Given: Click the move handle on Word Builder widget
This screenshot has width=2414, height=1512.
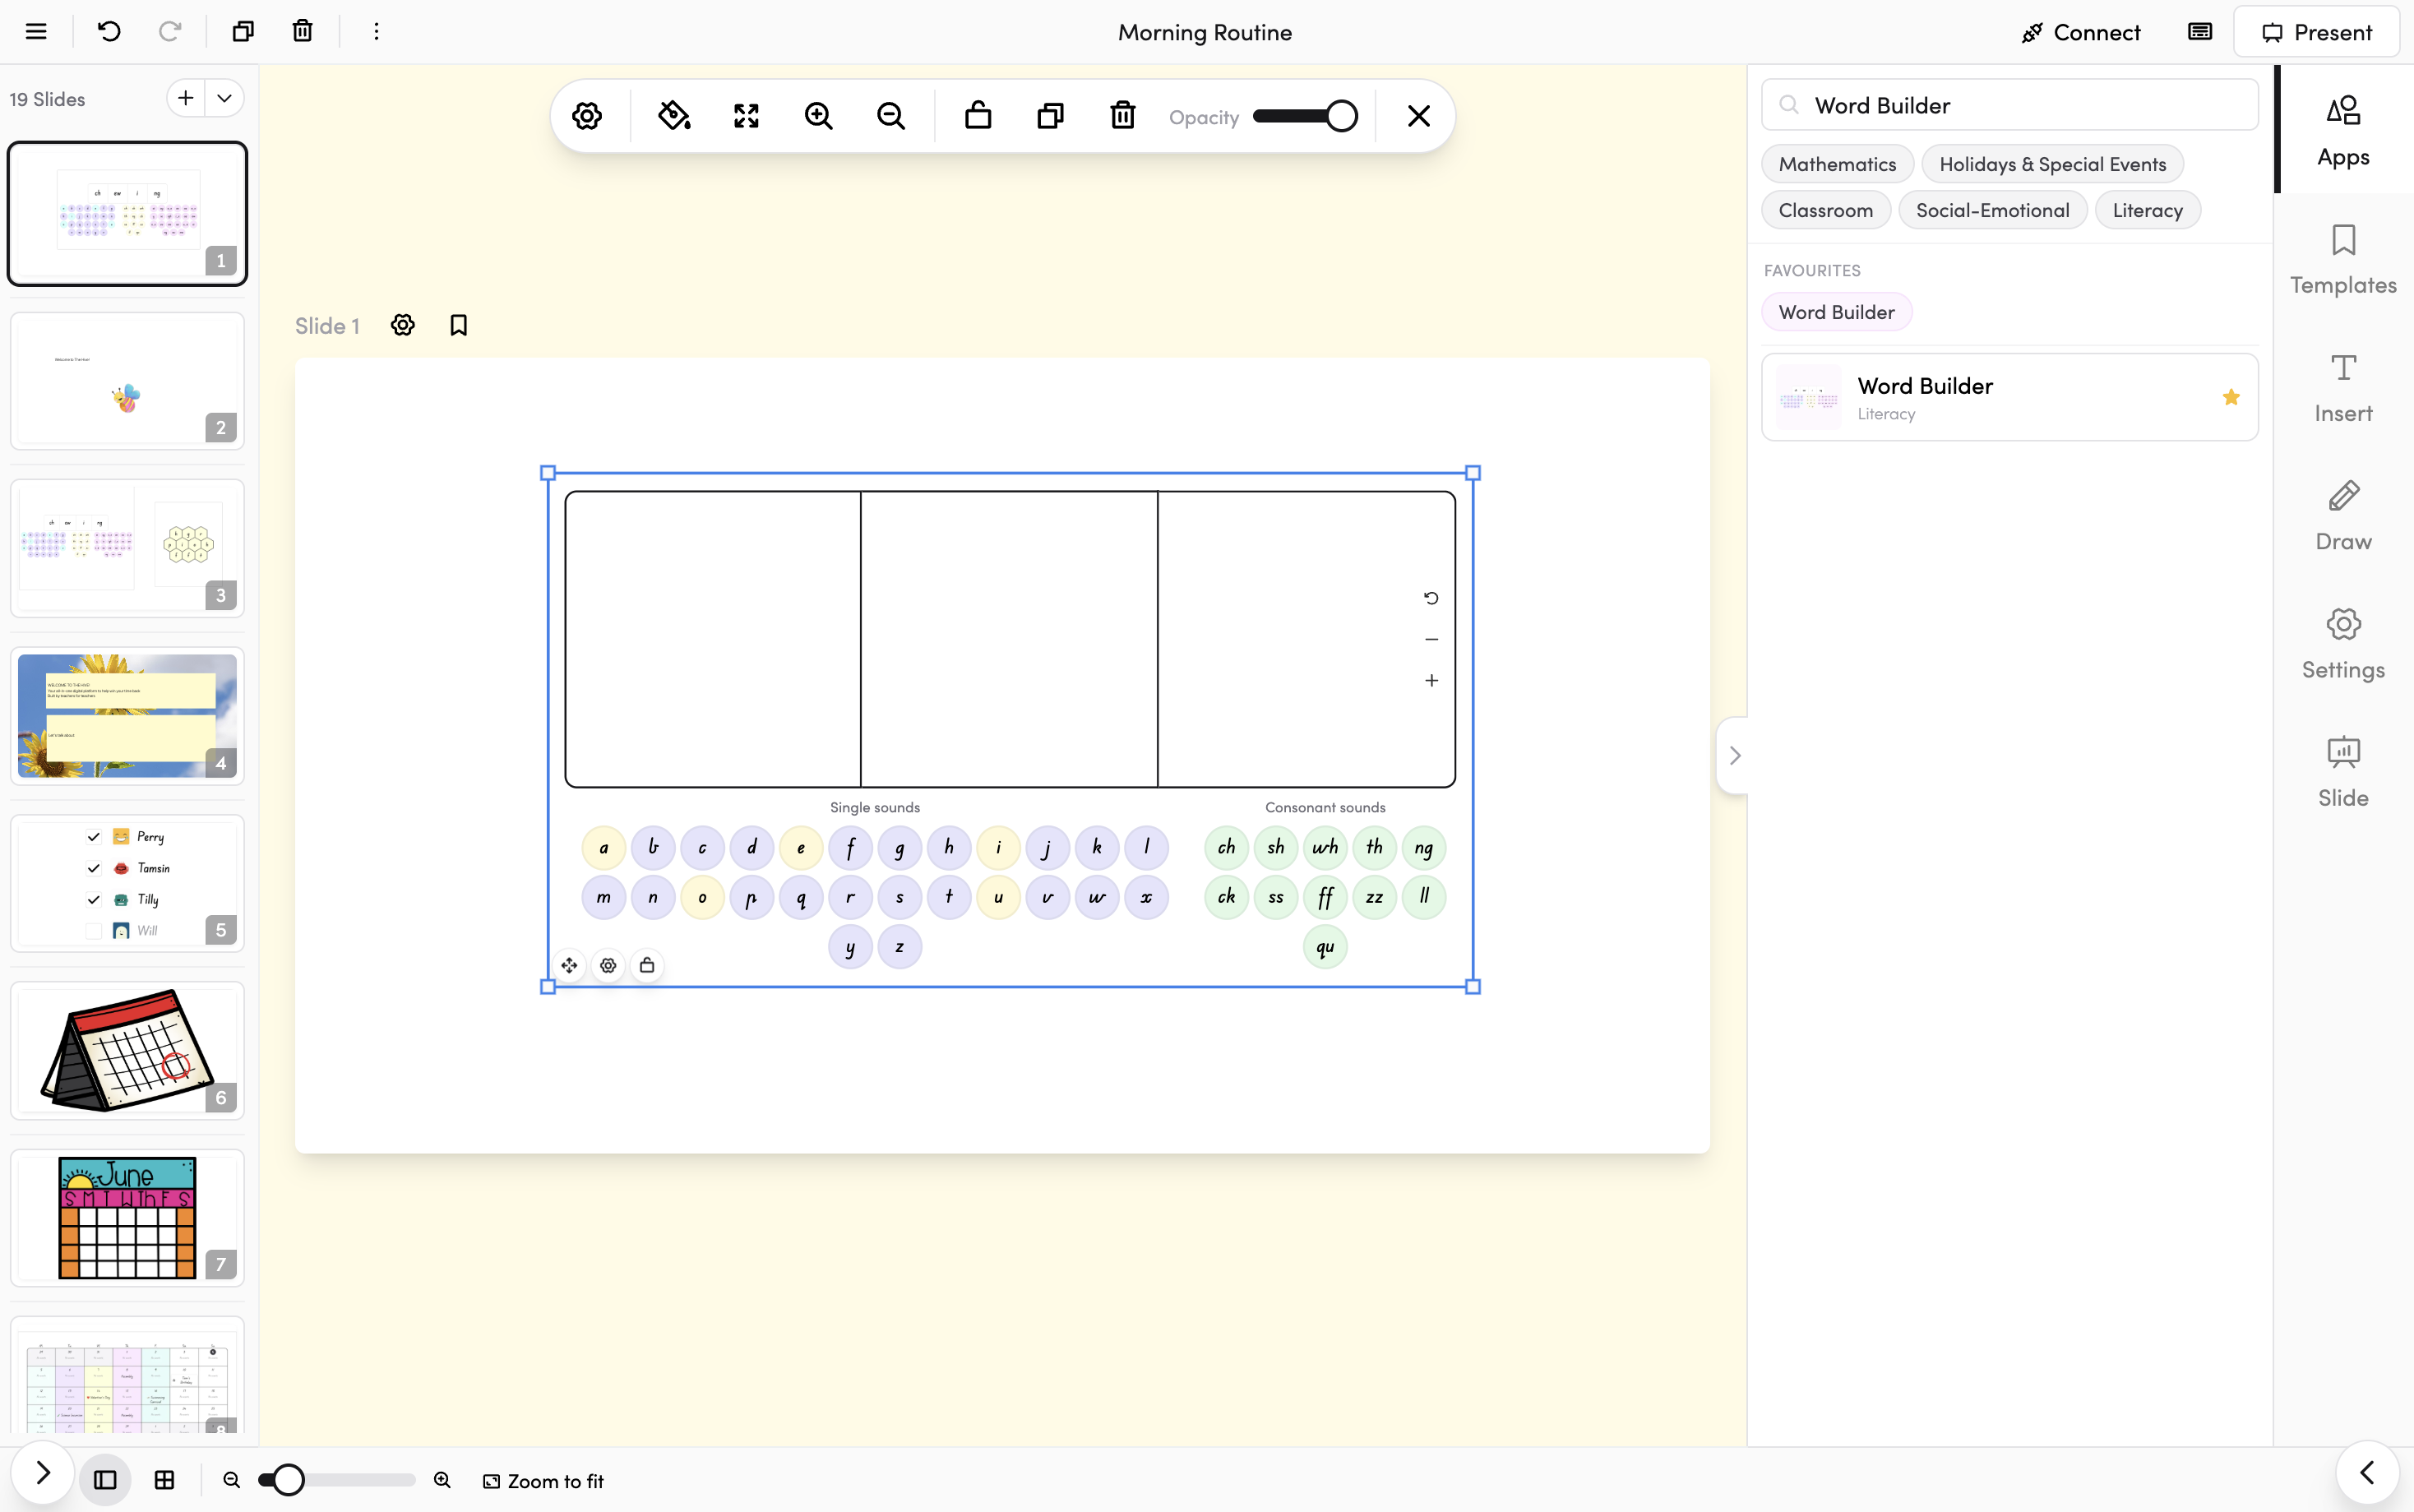Looking at the screenshot, I should coord(569,965).
